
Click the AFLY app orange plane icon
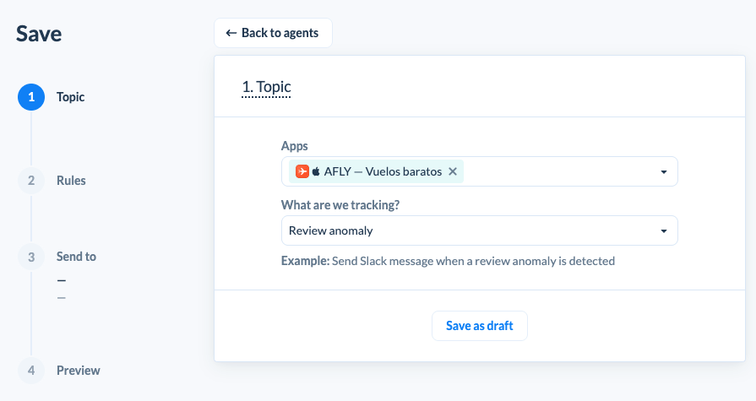click(x=302, y=171)
